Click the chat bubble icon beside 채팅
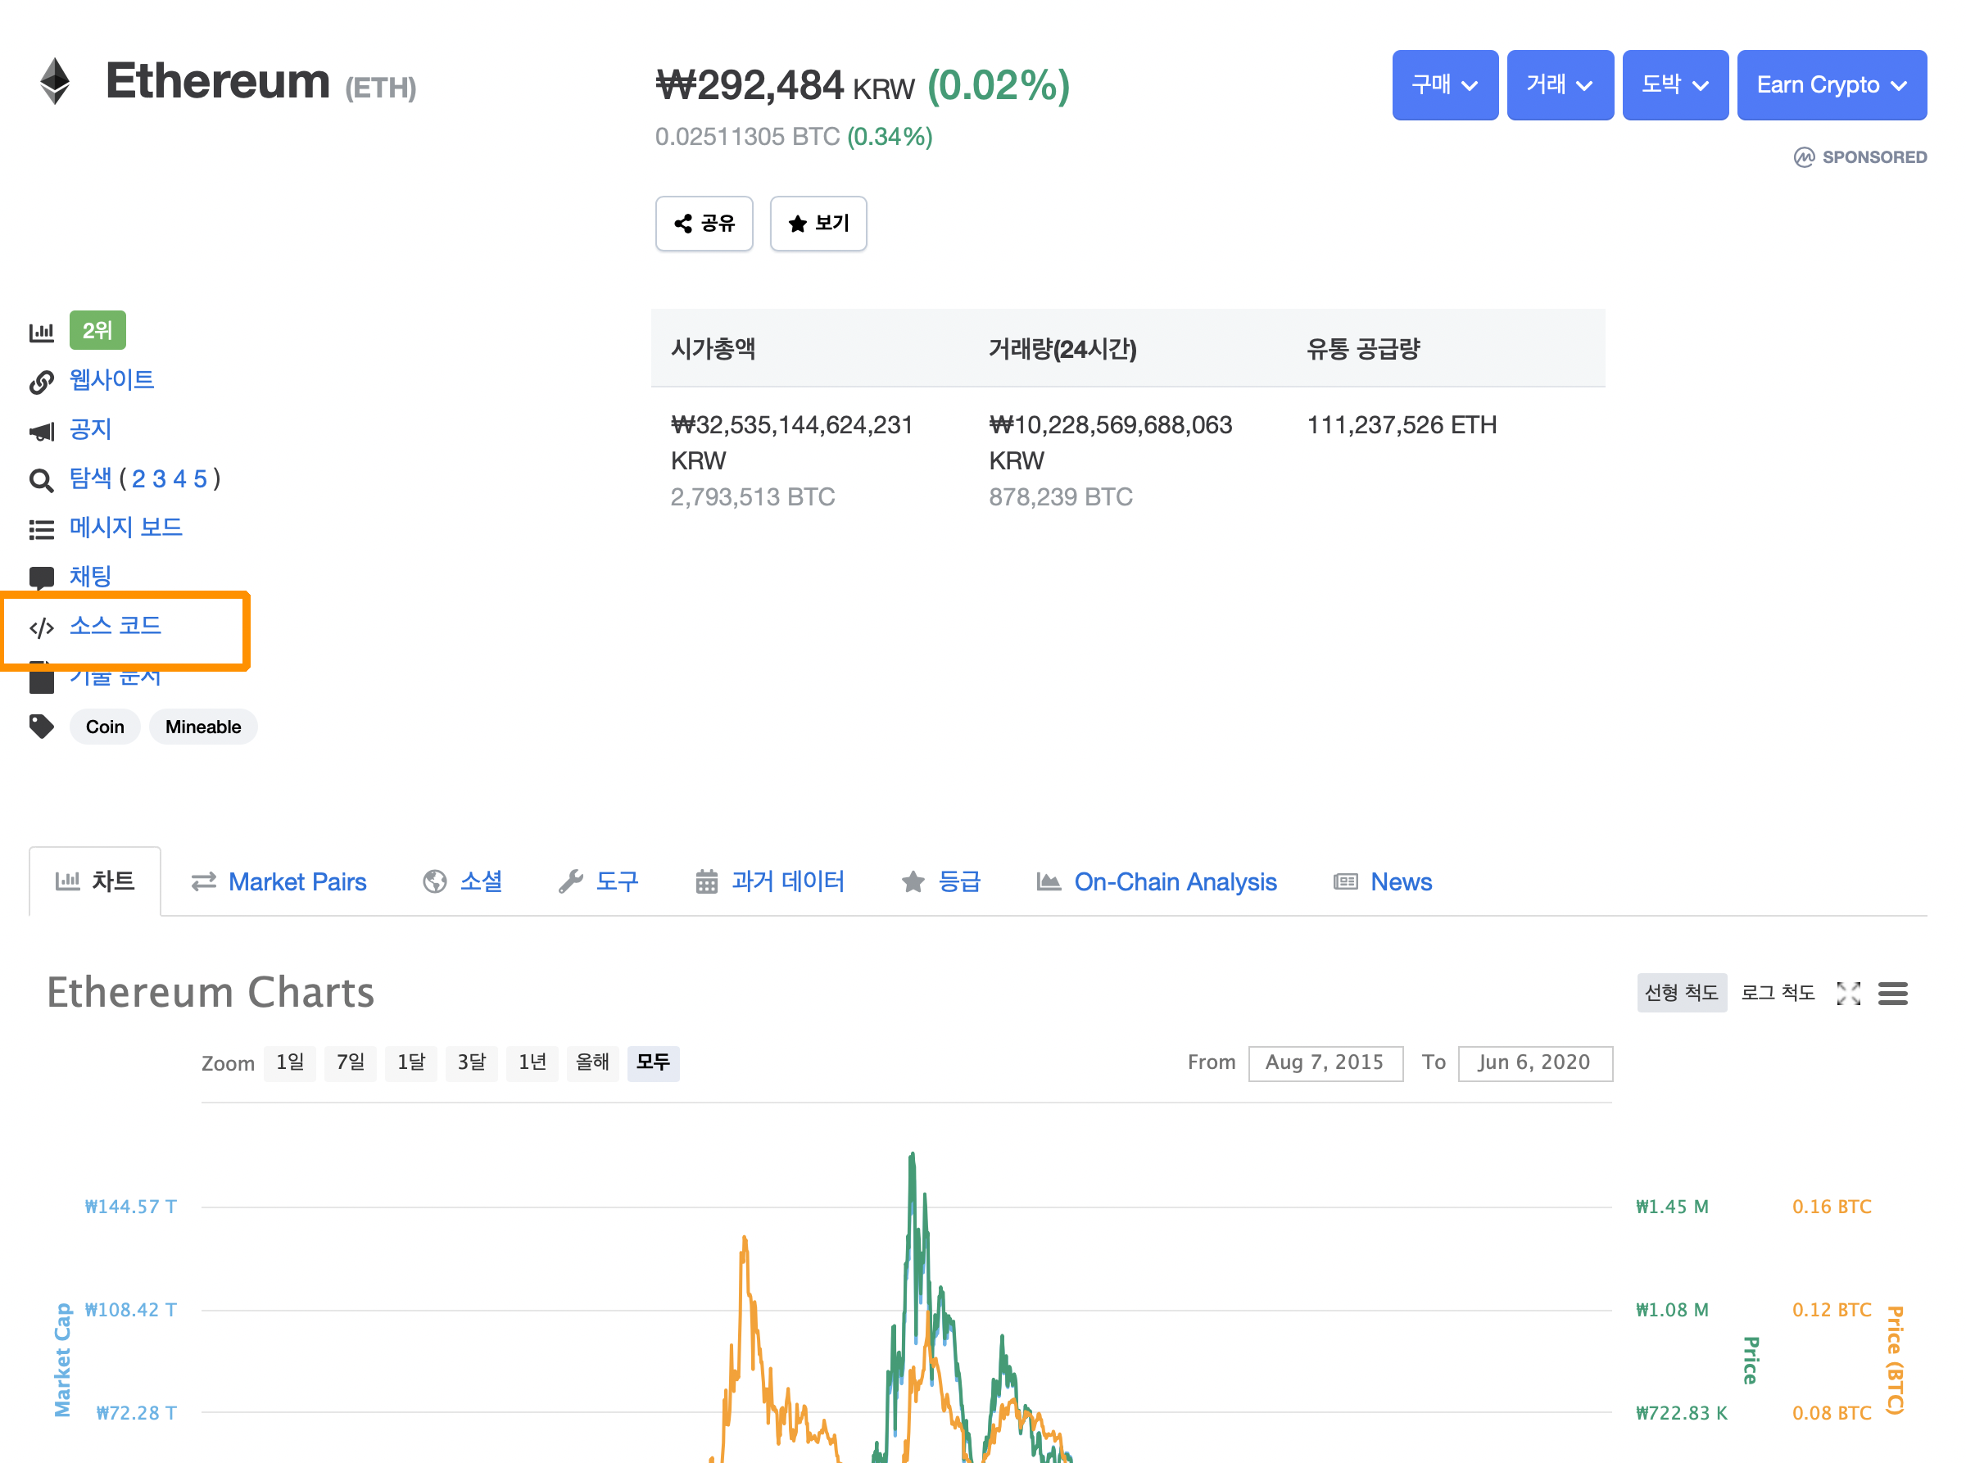The width and height of the screenshot is (1966, 1463). click(42, 578)
